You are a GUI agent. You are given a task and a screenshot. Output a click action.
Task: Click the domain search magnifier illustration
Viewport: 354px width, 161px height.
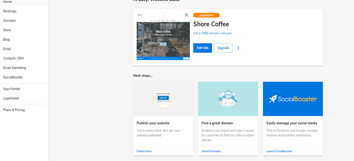point(228,99)
